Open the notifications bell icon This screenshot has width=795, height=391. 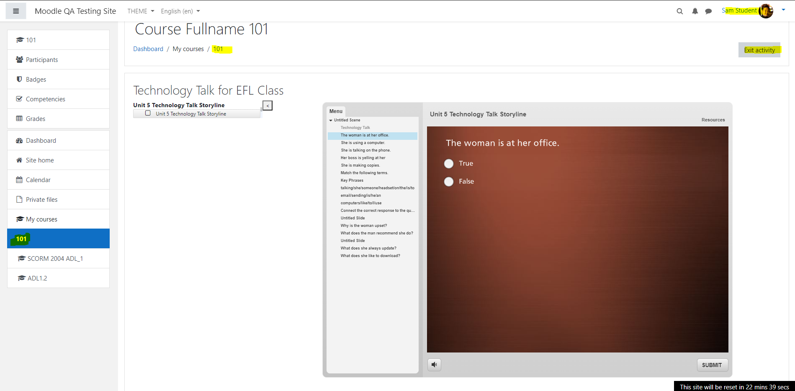[695, 11]
